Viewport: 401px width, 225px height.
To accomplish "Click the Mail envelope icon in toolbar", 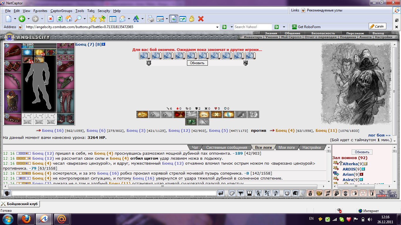I will tap(122, 19).
